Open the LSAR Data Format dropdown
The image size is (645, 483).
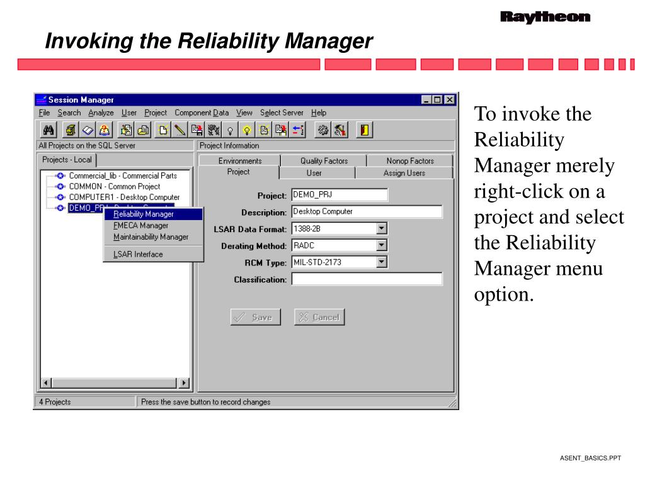point(382,228)
